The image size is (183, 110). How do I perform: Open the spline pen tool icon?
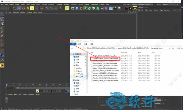pos(81,8)
